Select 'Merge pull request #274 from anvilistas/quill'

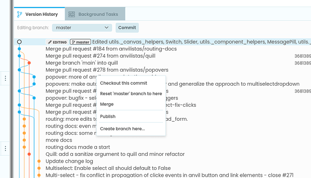pyautogui.click(x=101, y=56)
